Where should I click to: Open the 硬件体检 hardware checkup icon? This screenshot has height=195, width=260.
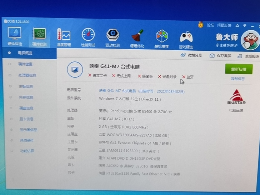point(15,36)
